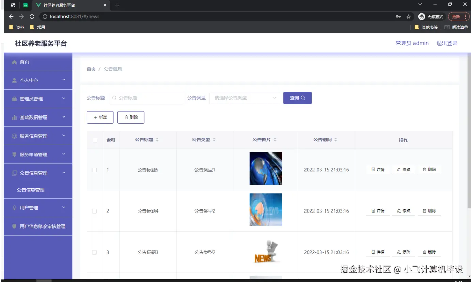Click the 用户信息修改审核管理 badge icon

14,226
